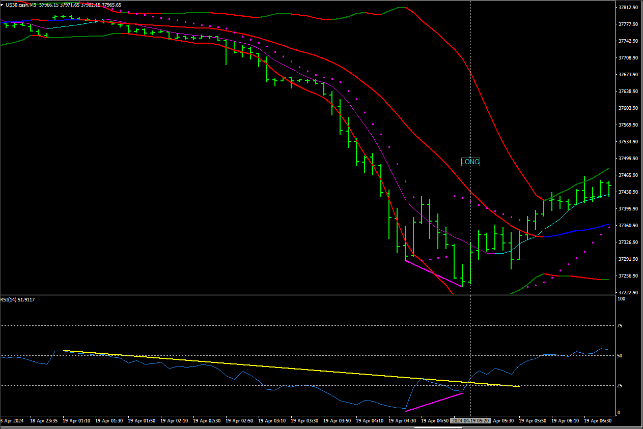Viewport: 643px width, 429px height.
Task: Click the 37395.90 price scale label
Action: click(x=628, y=209)
